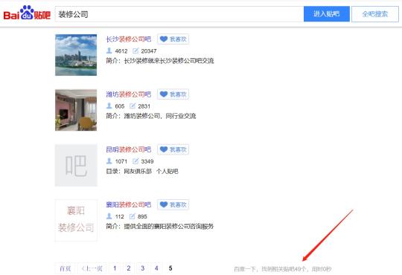Go to the previous page with 上一页
The height and width of the screenshot is (275, 402).
coord(92,268)
